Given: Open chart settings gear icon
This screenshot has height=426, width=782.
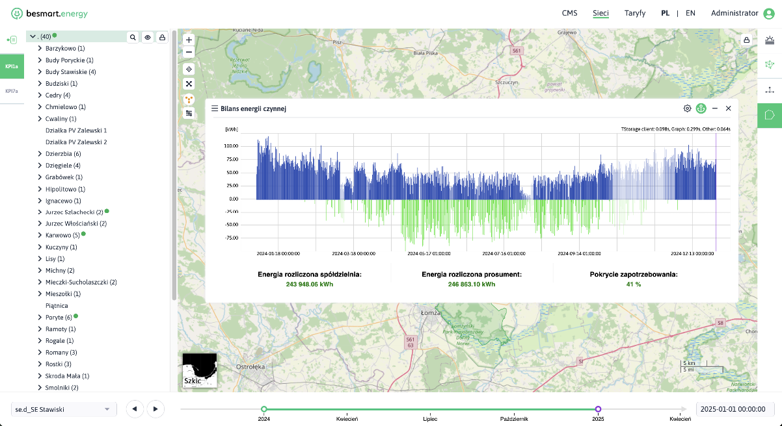Looking at the screenshot, I should [687, 108].
